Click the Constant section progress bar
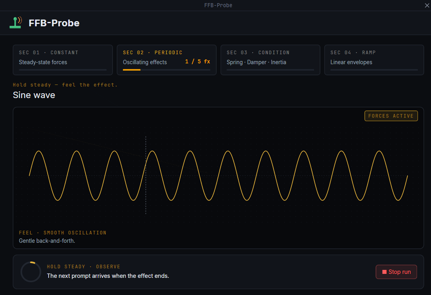The image size is (431, 295). (63, 70)
